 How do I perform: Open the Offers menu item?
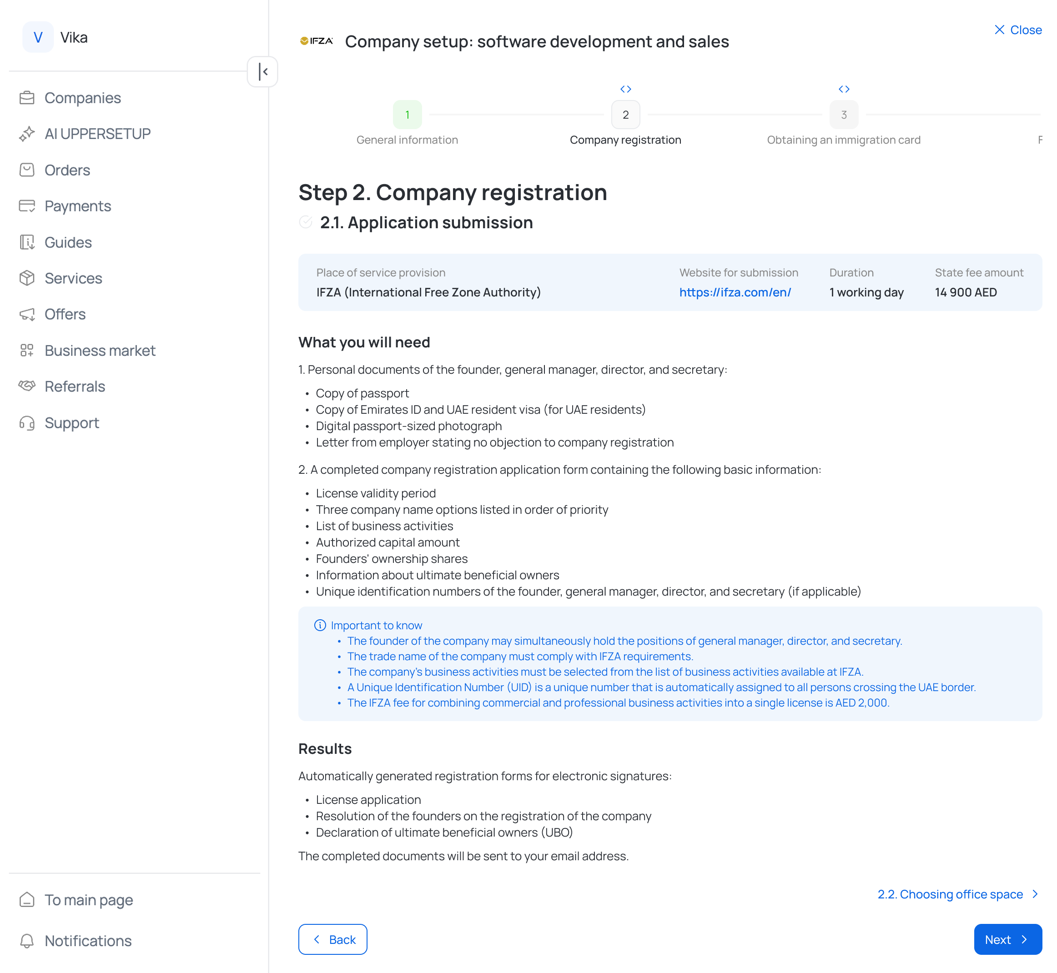coord(65,314)
